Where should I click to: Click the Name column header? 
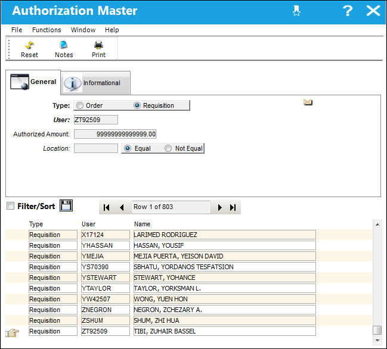pyautogui.click(x=142, y=224)
